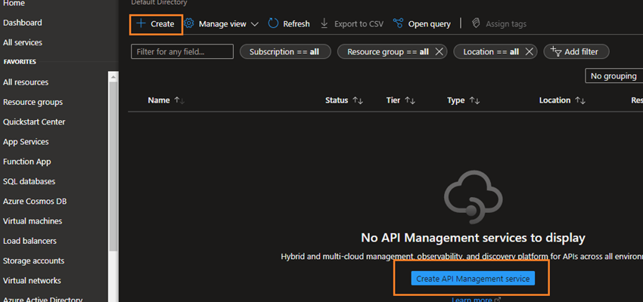Image resolution: width=643 pixels, height=302 pixels.
Task: Open Function App in sidebar
Action: tap(27, 162)
